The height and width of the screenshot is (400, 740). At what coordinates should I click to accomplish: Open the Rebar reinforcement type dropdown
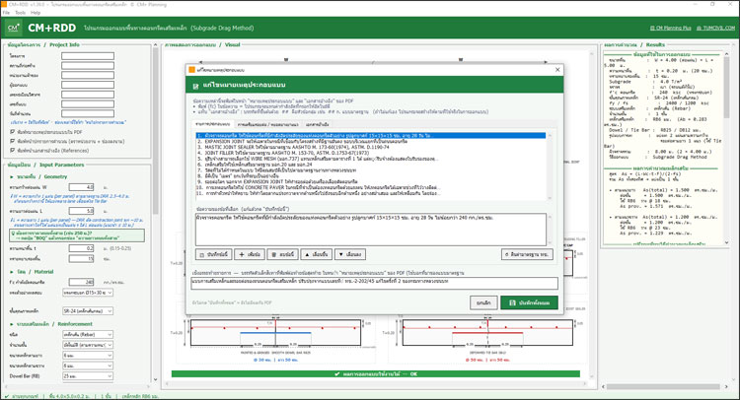[88, 335]
